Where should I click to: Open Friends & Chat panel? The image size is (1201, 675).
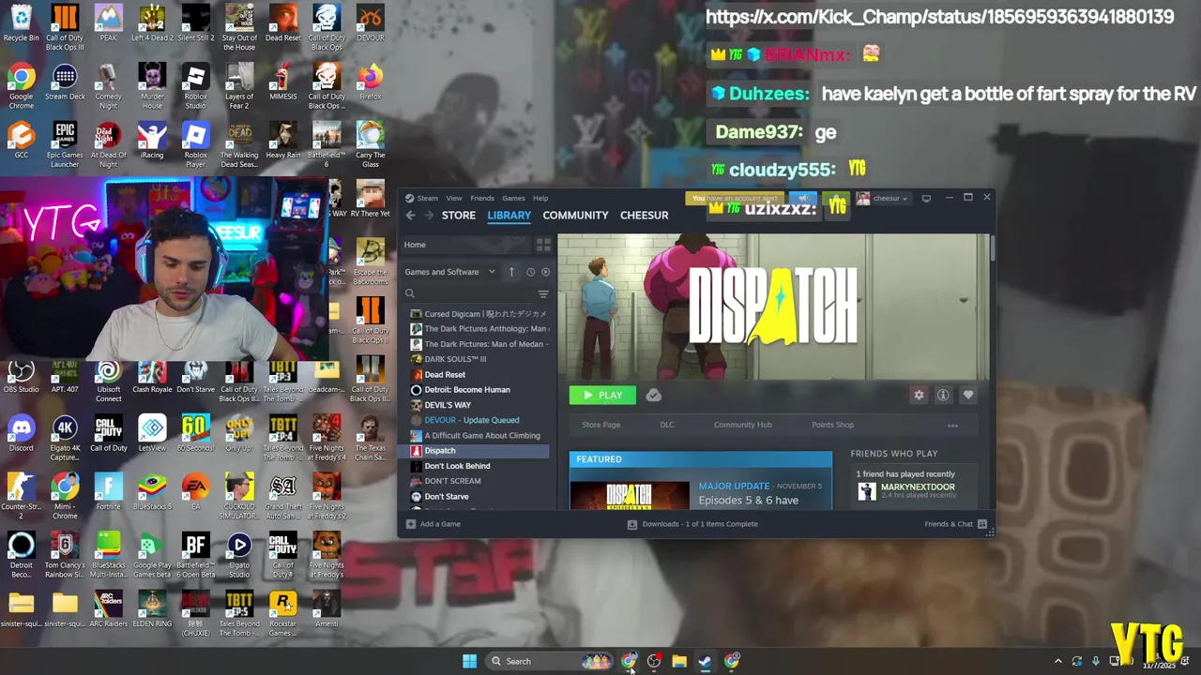(x=955, y=524)
